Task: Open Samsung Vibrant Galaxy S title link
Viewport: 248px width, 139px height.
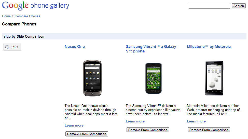Action: [x=151, y=49]
